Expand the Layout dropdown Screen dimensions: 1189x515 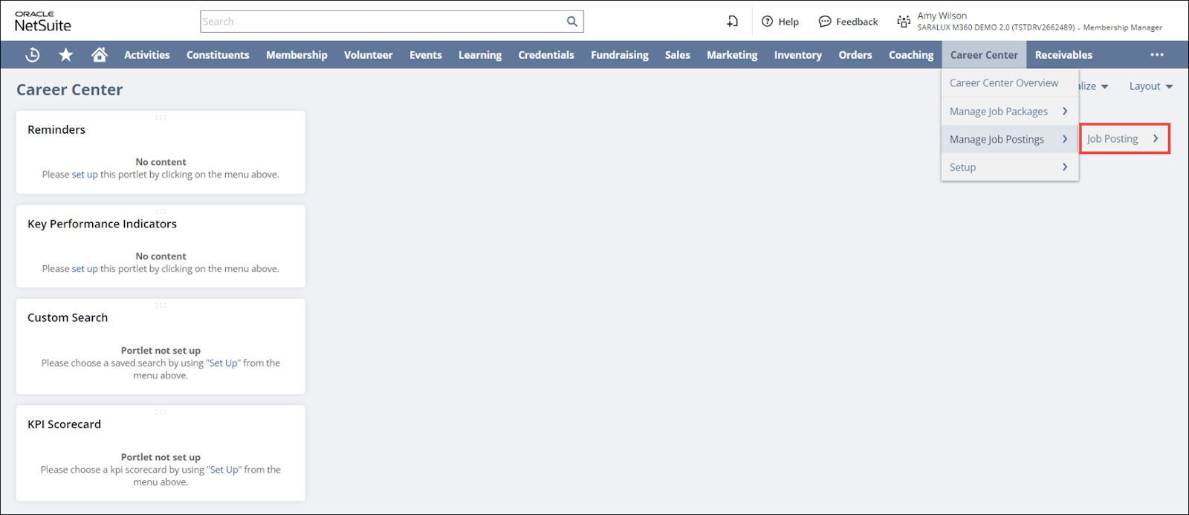(x=1150, y=86)
